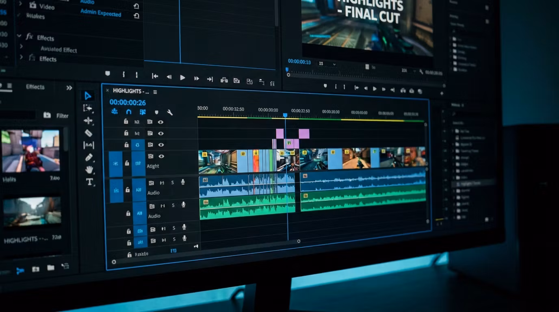
Task: Switch to the Effects panel tab
Action: [x=35, y=87]
